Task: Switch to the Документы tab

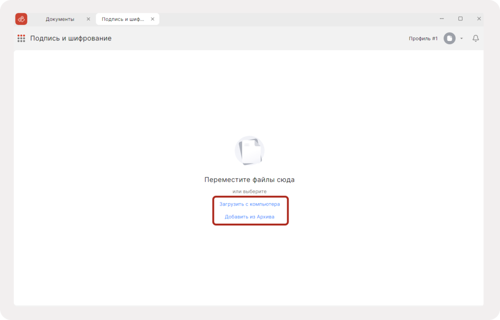Action: point(60,19)
